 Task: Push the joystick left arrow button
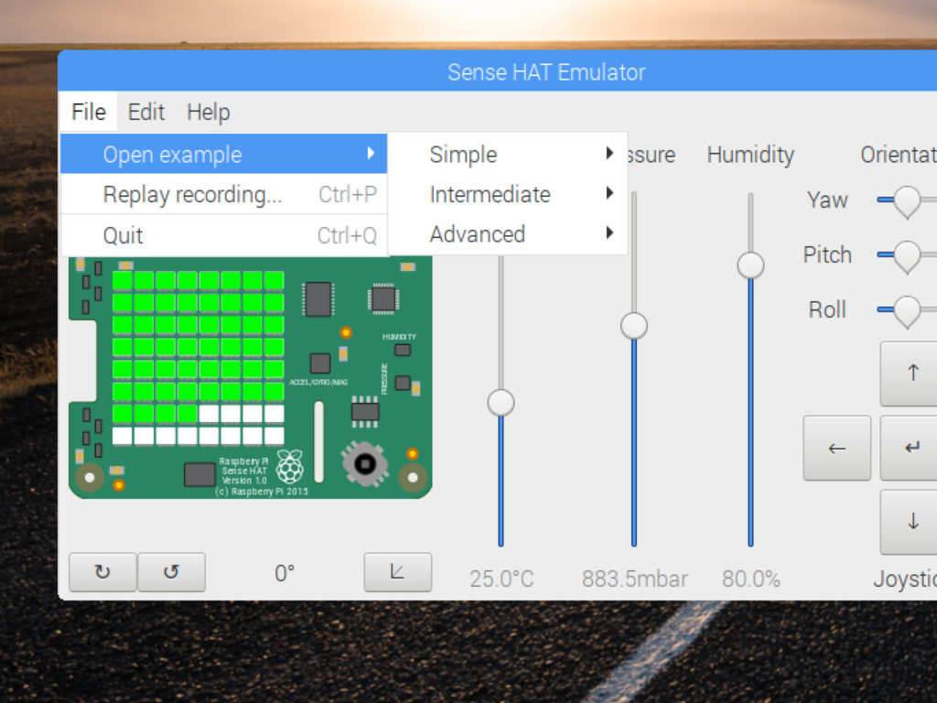836,448
